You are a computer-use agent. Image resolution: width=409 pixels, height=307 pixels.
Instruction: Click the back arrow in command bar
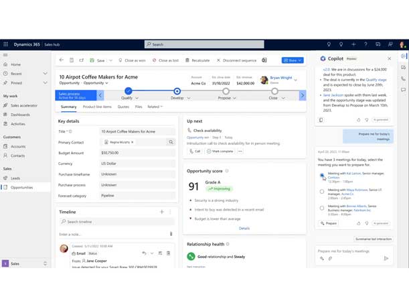62,60
